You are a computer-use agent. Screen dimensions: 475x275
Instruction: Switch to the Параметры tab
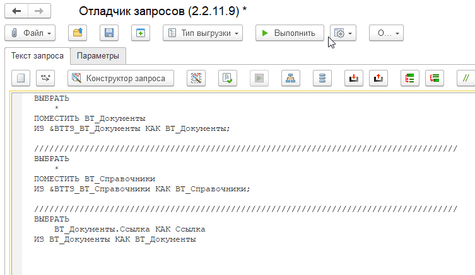[98, 56]
